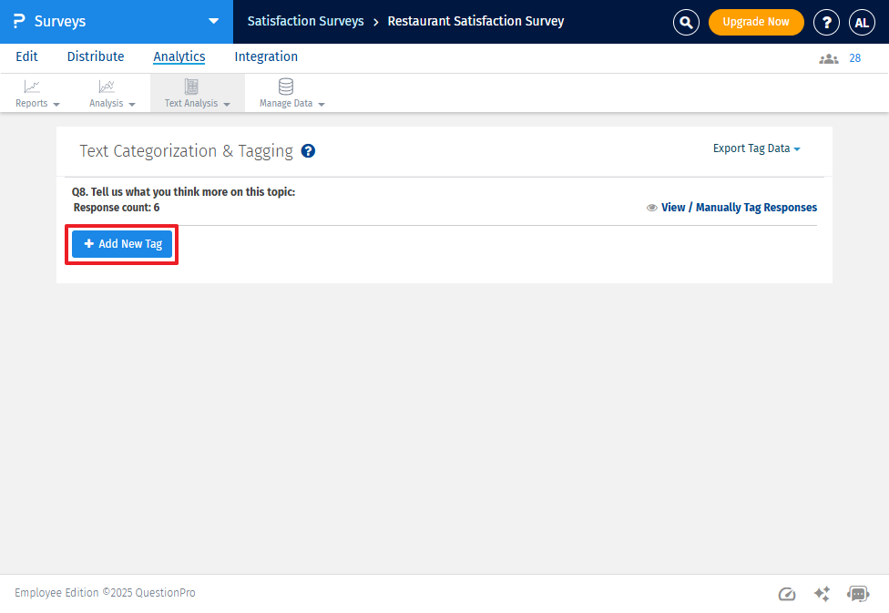Image resolution: width=889 pixels, height=613 pixels.
Task: Open the Surveys product dropdown arrow
Action: point(214,21)
